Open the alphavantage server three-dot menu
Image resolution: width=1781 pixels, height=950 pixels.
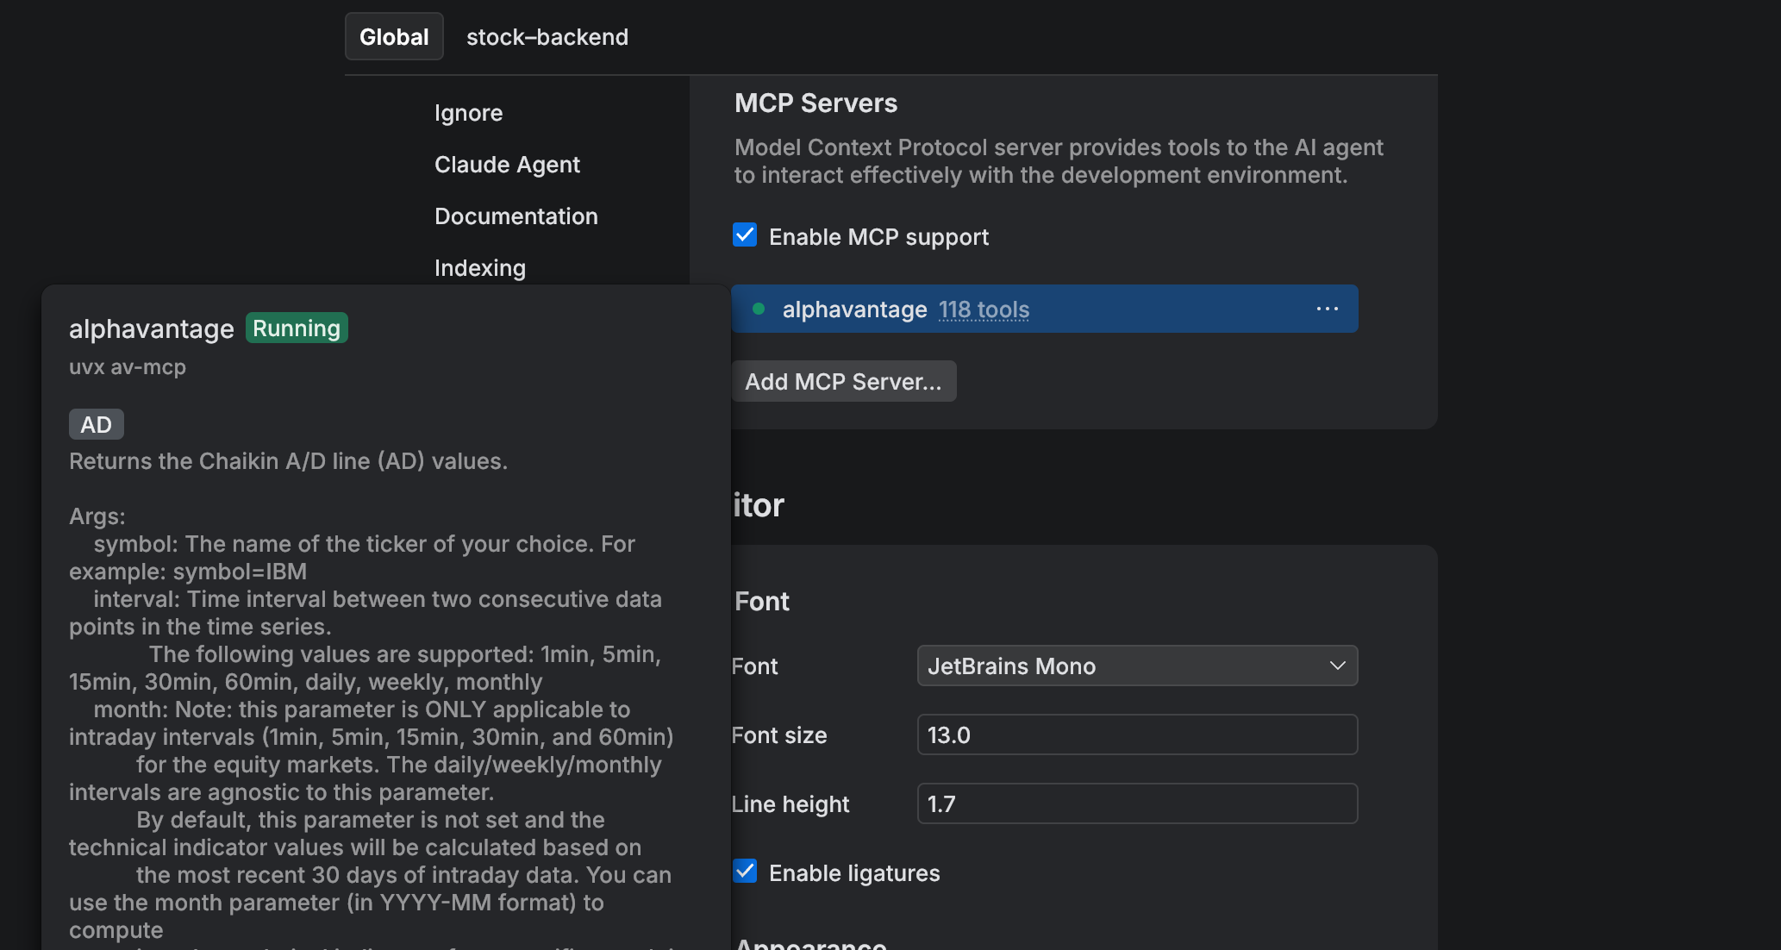pos(1327,309)
